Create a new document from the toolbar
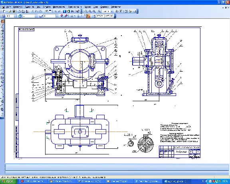The width and height of the screenshot is (230, 184). [4, 11]
